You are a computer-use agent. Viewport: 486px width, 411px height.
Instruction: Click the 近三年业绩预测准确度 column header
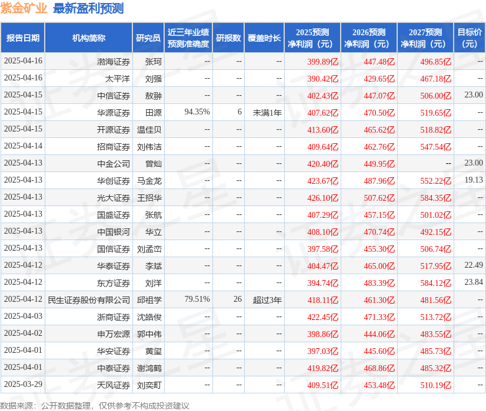pos(188,38)
